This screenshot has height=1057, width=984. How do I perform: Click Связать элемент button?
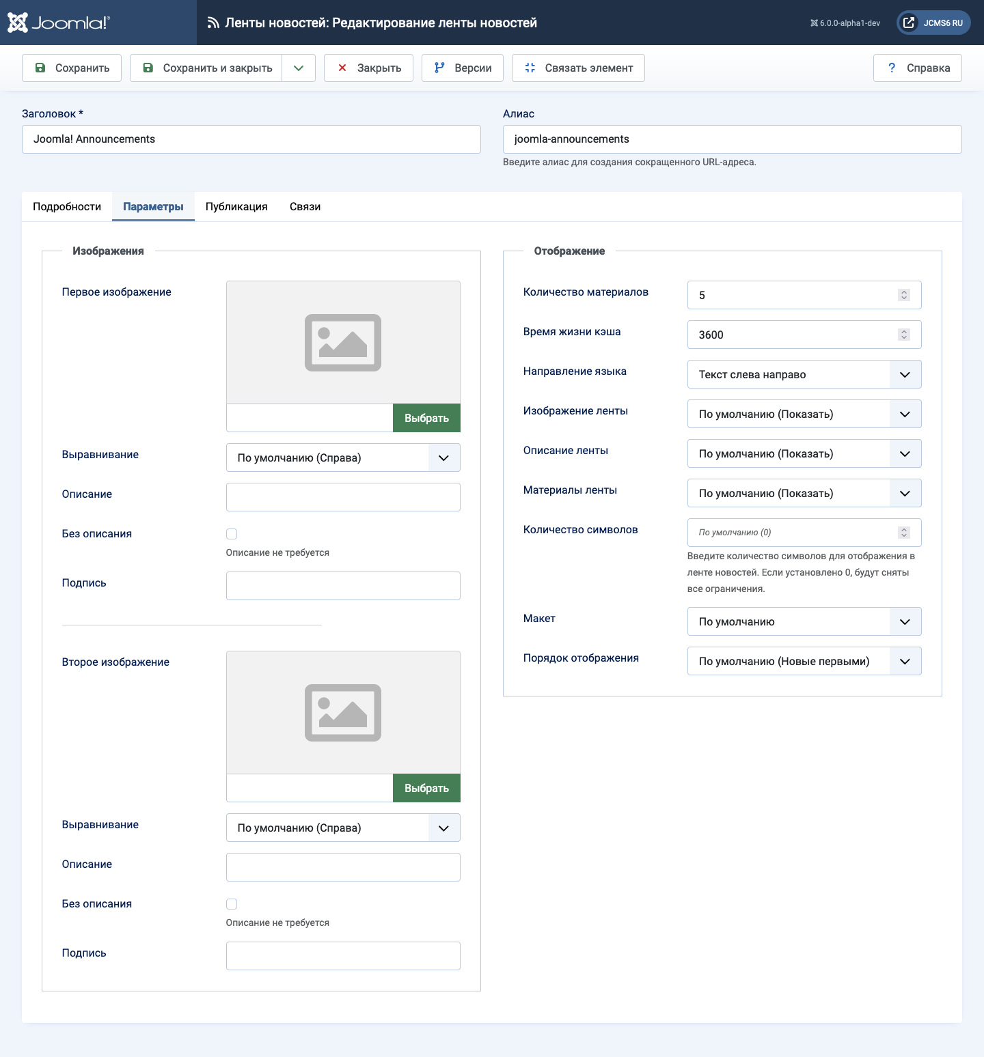578,68
